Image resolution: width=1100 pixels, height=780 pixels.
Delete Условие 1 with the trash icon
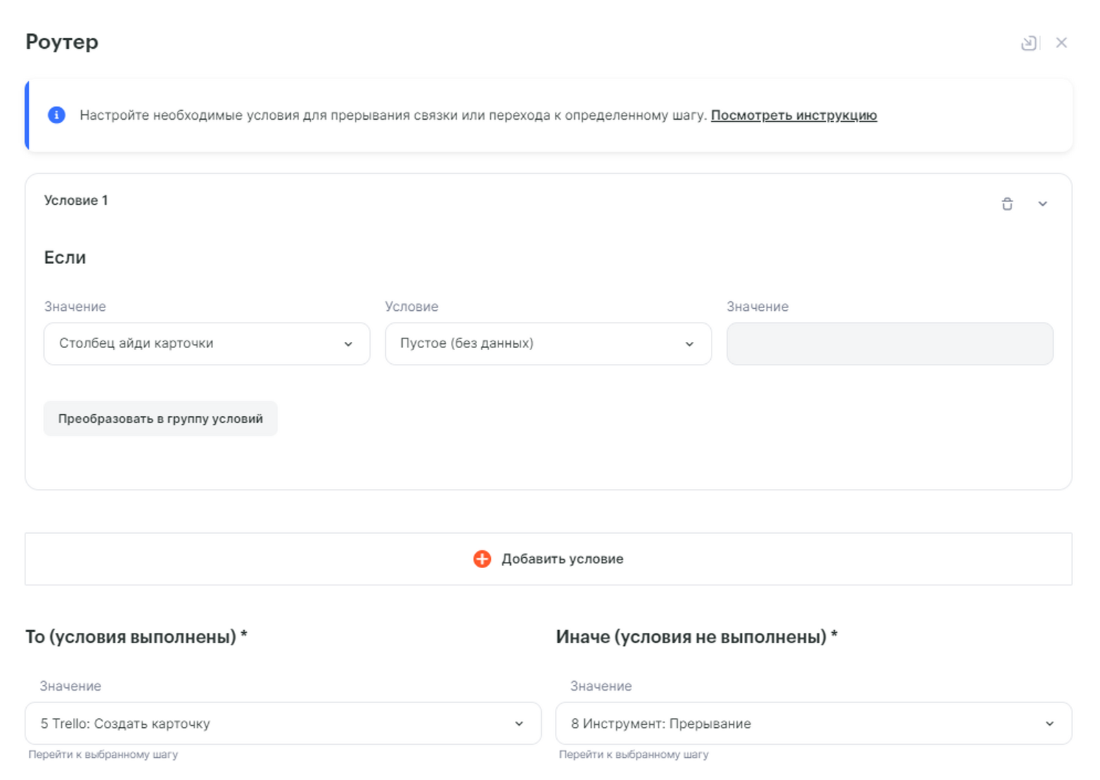1006,204
